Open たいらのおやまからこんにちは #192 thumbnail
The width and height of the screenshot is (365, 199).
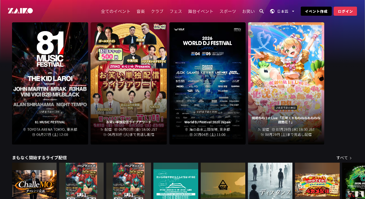tap(176, 181)
